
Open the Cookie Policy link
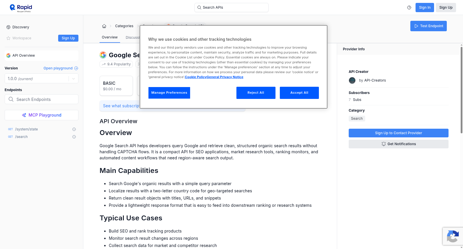(196, 77)
